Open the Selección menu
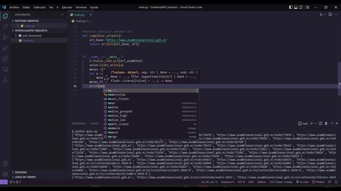 (39, 7)
